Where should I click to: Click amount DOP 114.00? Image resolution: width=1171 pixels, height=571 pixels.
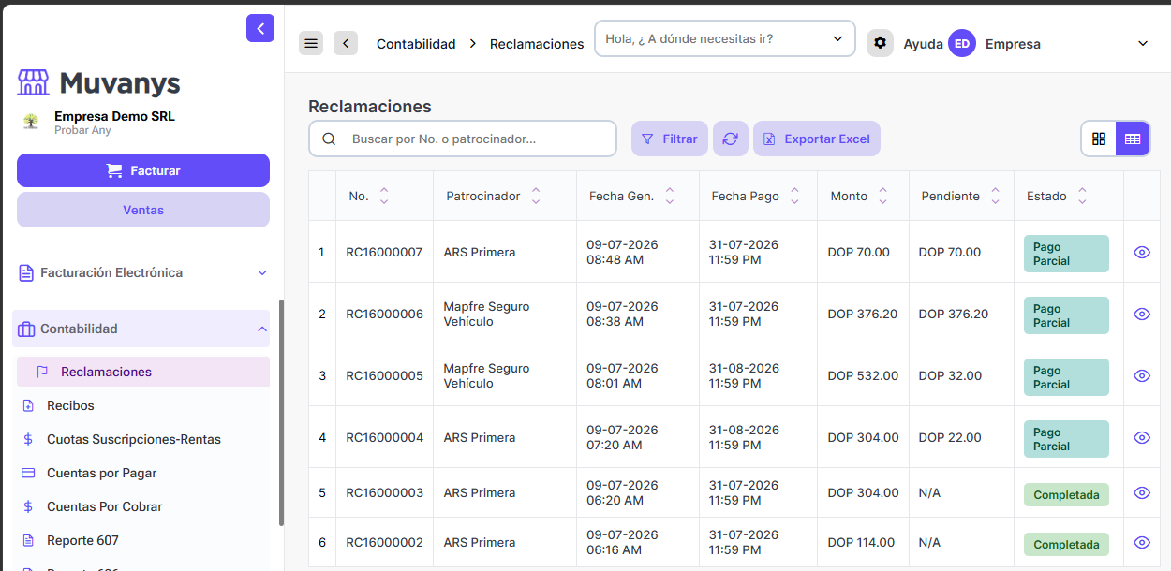point(861,542)
